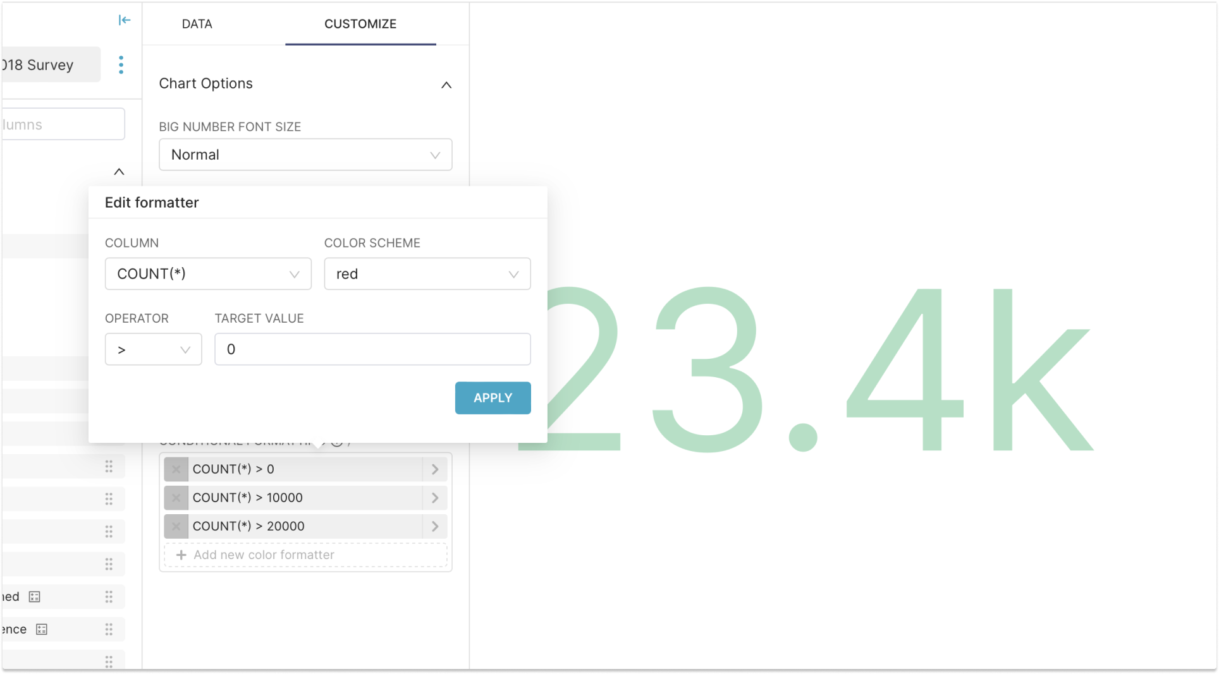
Task: Remove the COUNT(*) > 20000 formatter
Action: 176,526
